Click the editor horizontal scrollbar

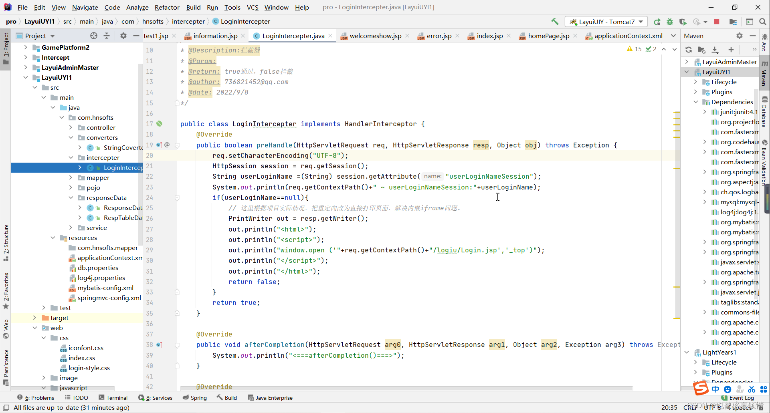pos(406,388)
